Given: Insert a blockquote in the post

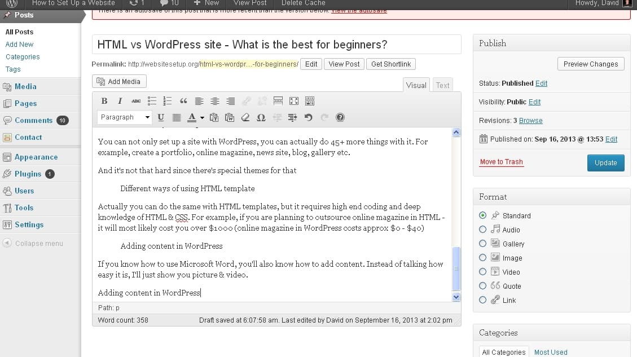Looking at the screenshot, I should [183, 101].
